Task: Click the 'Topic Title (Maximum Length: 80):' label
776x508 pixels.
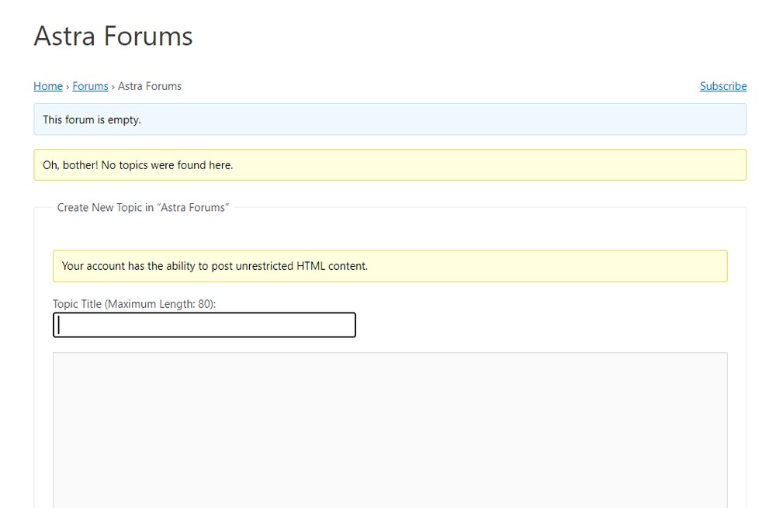Action: point(134,304)
